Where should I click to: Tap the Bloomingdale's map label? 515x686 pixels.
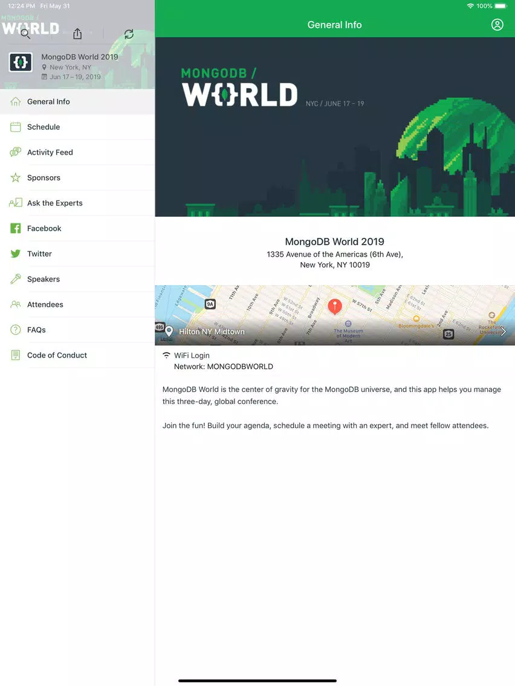(x=416, y=326)
